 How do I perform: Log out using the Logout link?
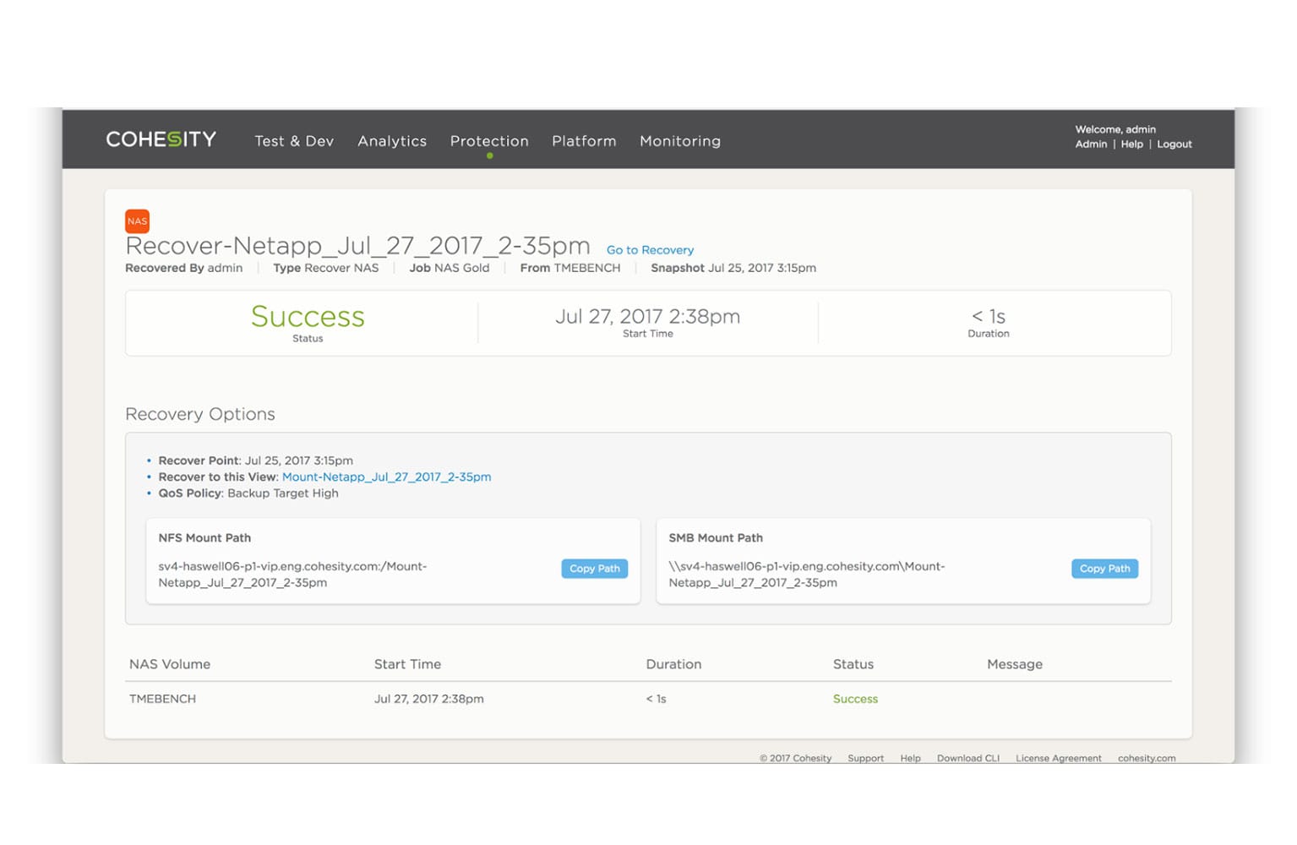(x=1174, y=144)
